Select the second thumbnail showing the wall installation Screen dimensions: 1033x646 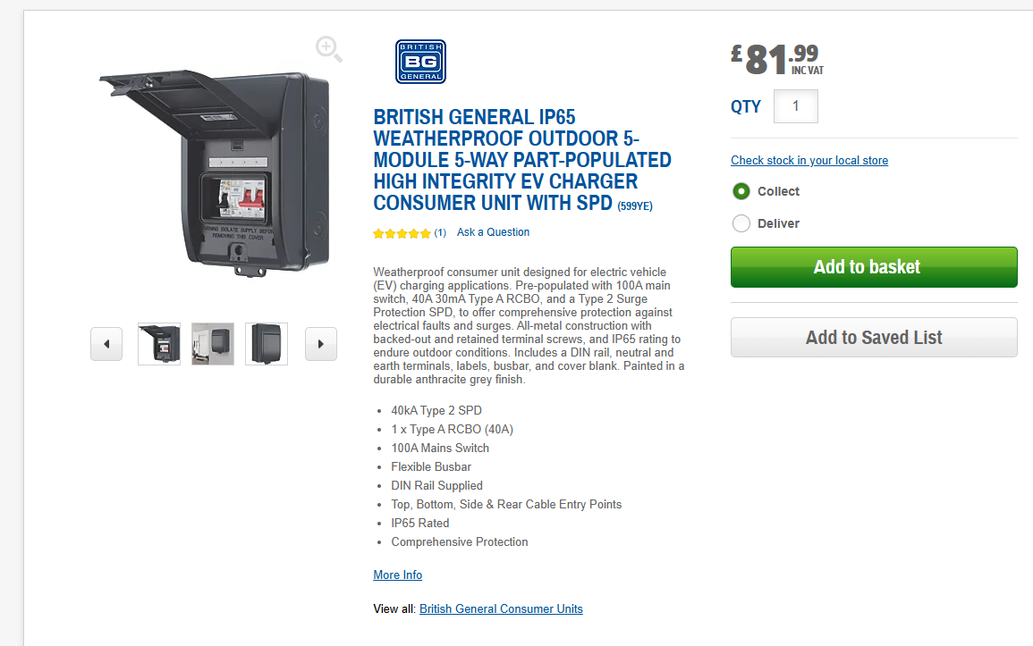pos(213,344)
